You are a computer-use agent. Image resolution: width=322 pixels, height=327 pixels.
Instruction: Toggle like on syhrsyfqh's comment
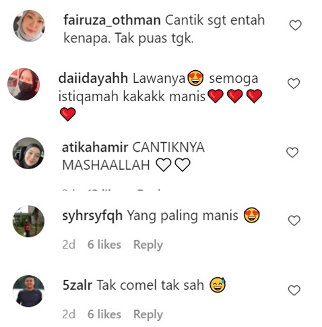tap(294, 220)
